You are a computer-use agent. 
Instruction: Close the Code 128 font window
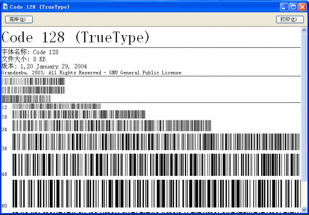click(x=302, y=7)
